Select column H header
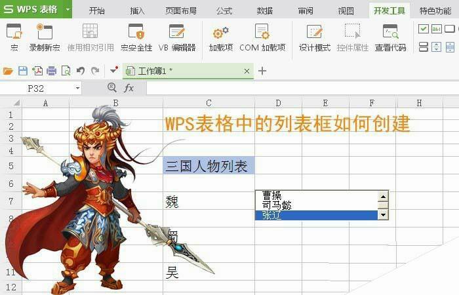 click(419, 103)
